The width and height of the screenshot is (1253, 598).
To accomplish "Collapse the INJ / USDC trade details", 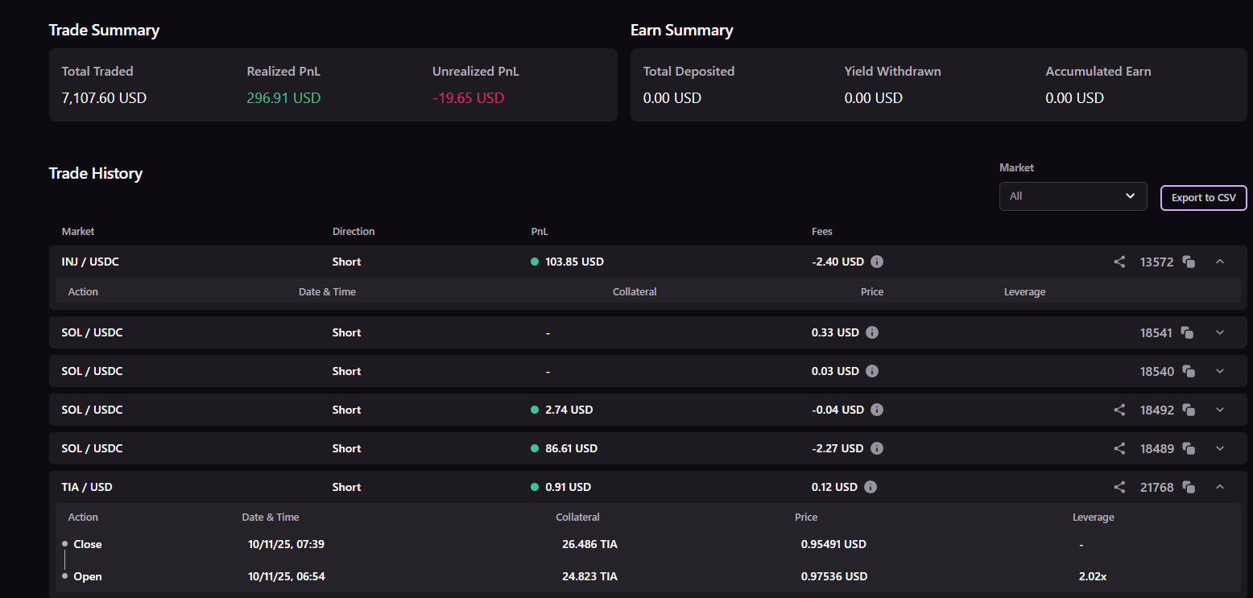I will pos(1220,262).
